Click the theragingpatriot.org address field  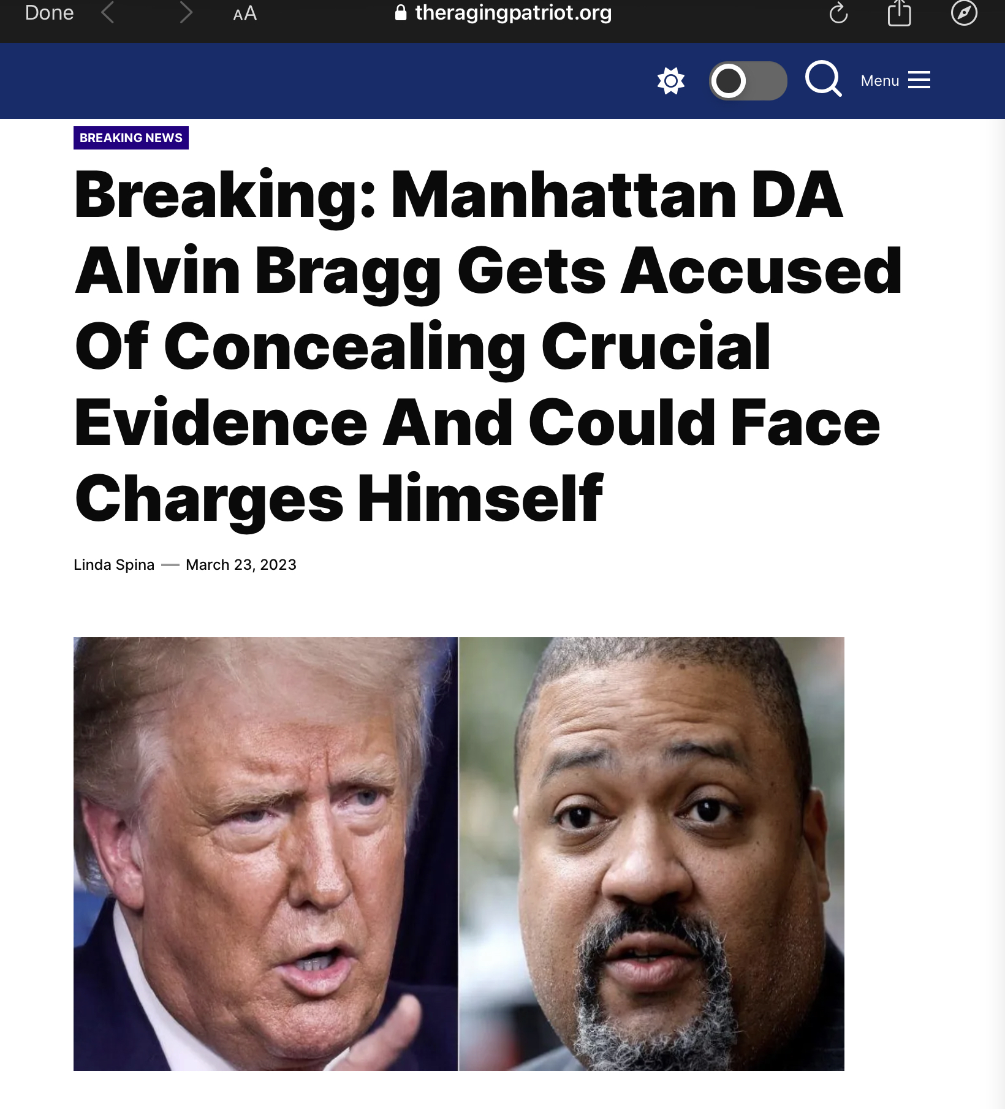[x=502, y=12]
